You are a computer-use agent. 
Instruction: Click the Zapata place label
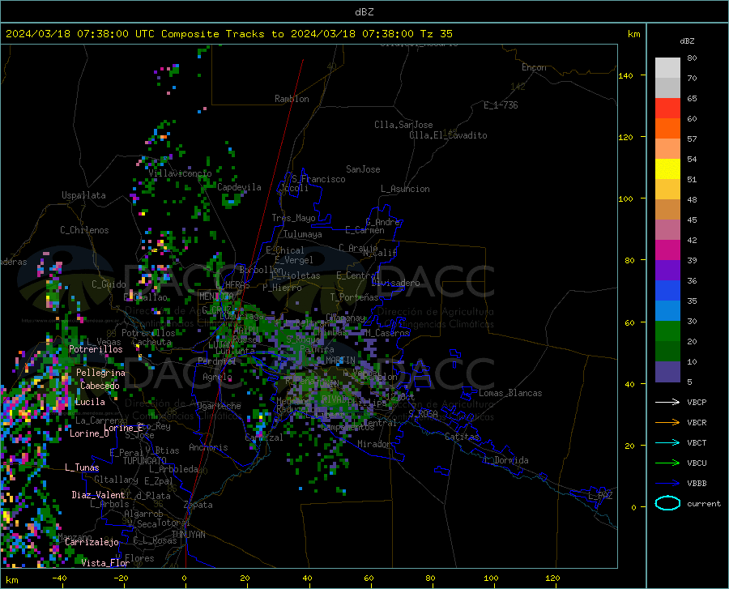198,505
